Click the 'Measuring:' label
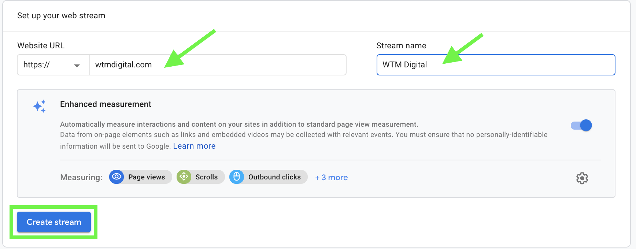 tap(81, 178)
